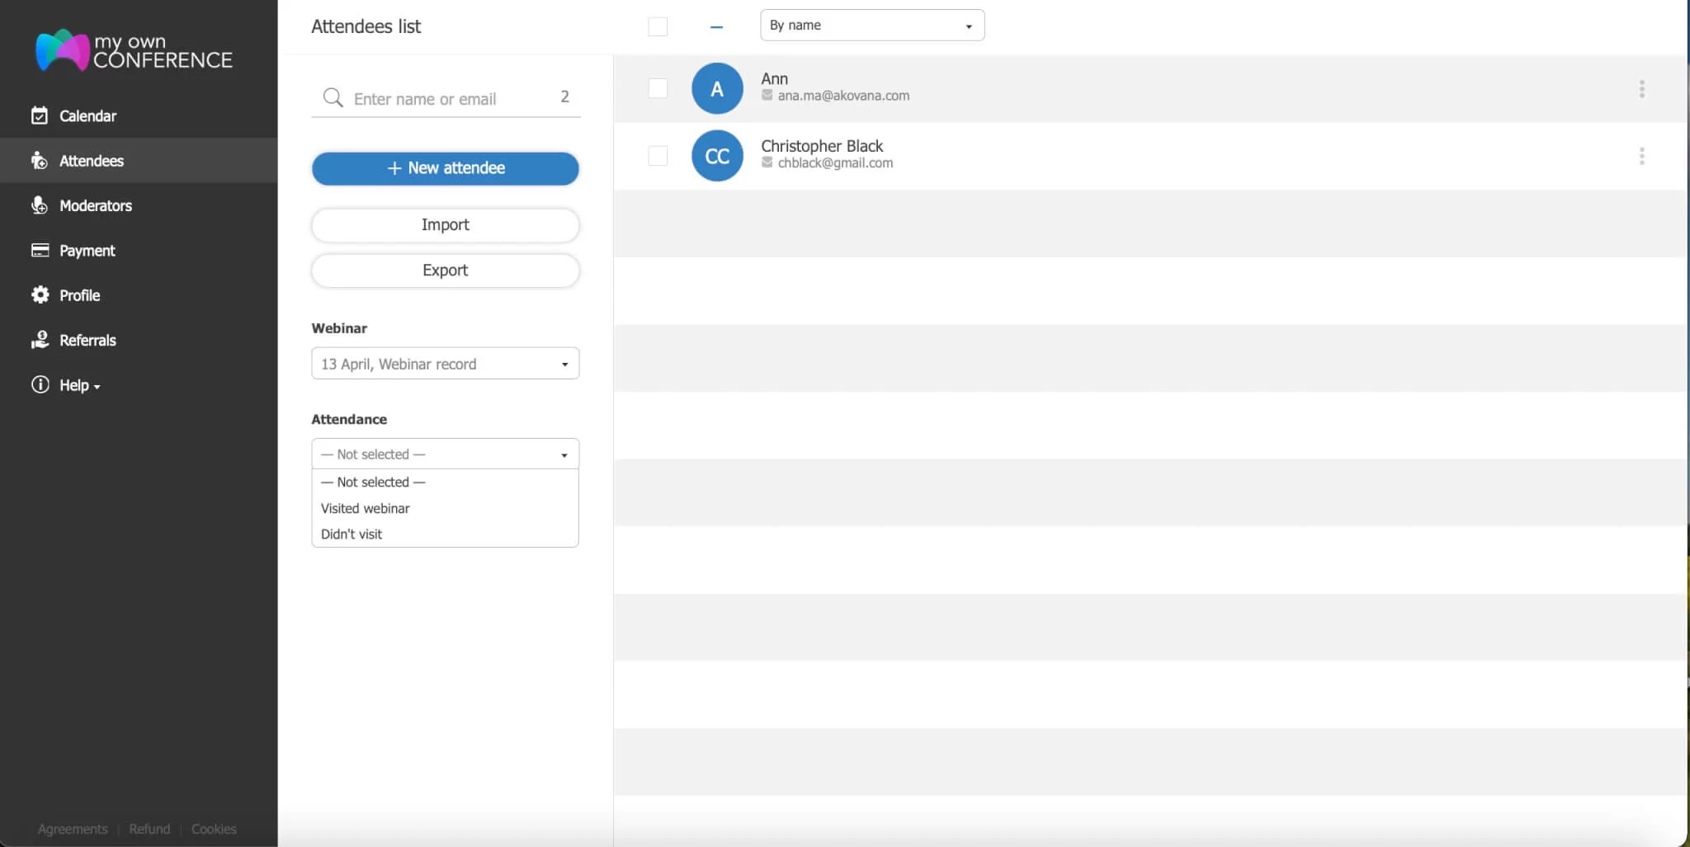1690x847 pixels.
Task: Choose Visited webinar from attendance list
Action: (x=366, y=508)
